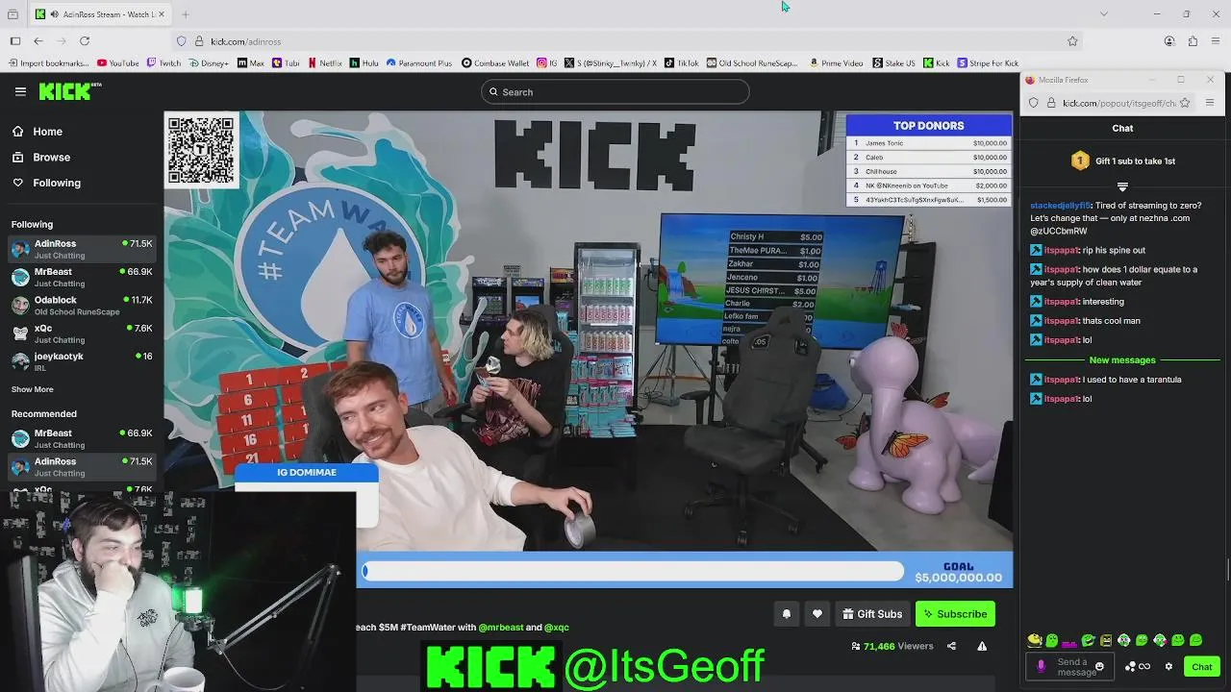Open Prime Video bookmark
The height and width of the screenshot is (692, 1231).
click(836, 63)
